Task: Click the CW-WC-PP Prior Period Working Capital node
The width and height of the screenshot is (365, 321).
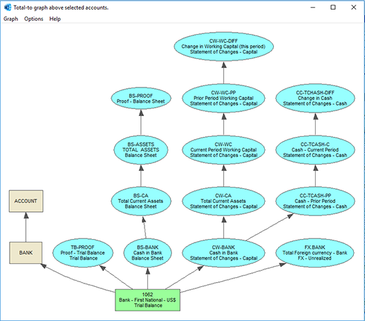Action: coord(224,98)
